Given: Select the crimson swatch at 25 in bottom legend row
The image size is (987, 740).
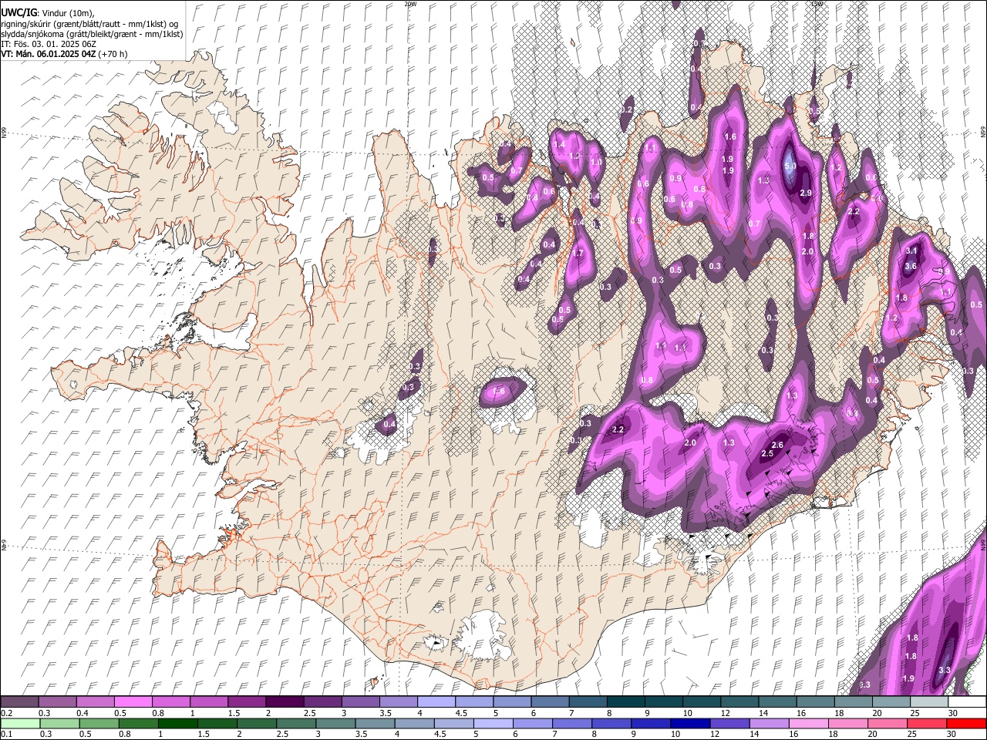Looking at the screenshot, I should point(928,723).
